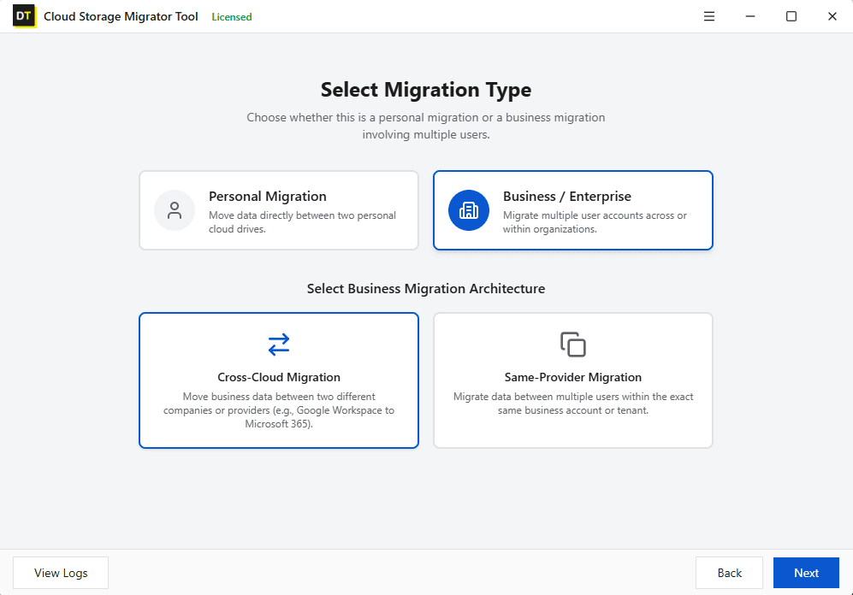Screen dimensions: 853x595
Task: Open the hamburger menu icon
Action: tap(709, 16)
